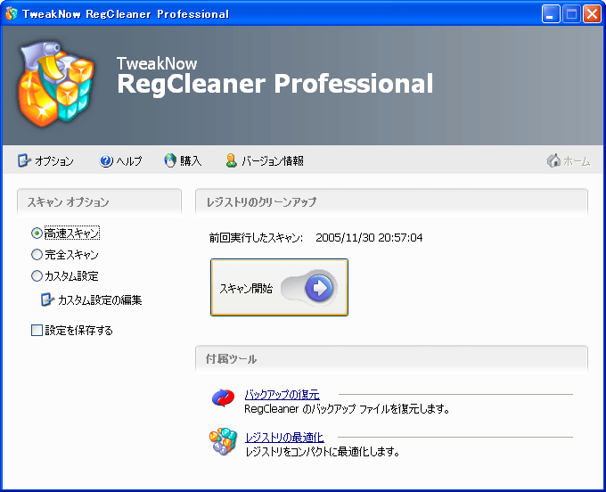The height and width of the screenshot is (492, 606).
Task: Open the ヘルプ menu item
Action: [x=120, y=160]
